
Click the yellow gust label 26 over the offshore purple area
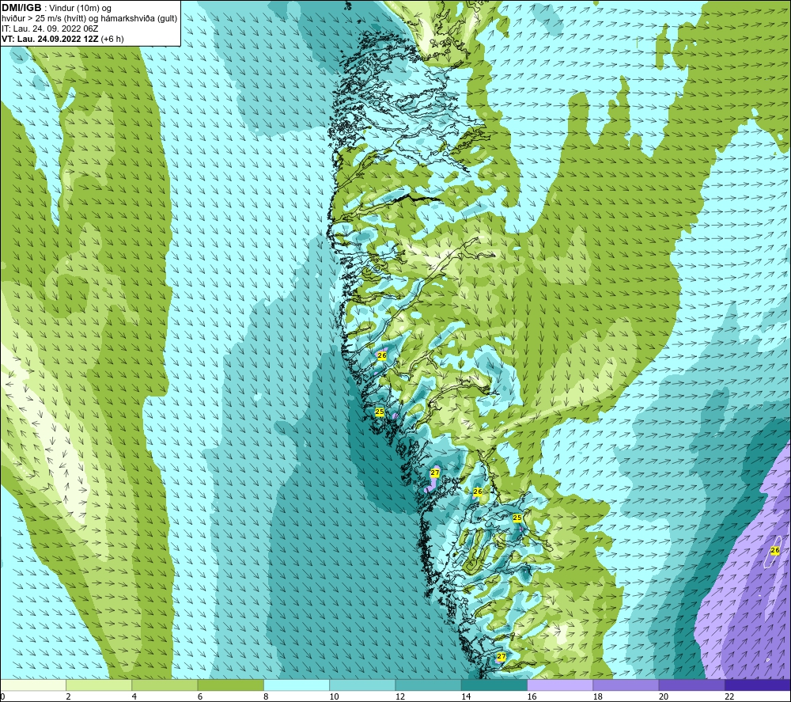(775, 550)
